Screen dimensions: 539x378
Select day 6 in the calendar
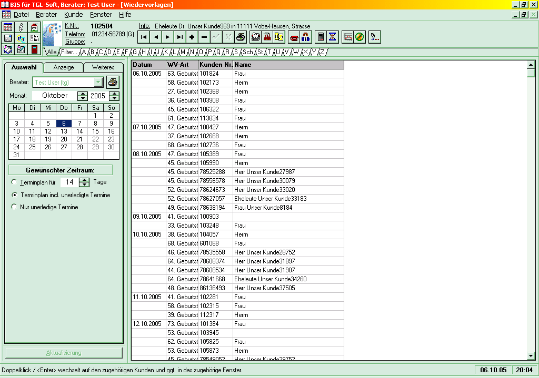(64, 124)
